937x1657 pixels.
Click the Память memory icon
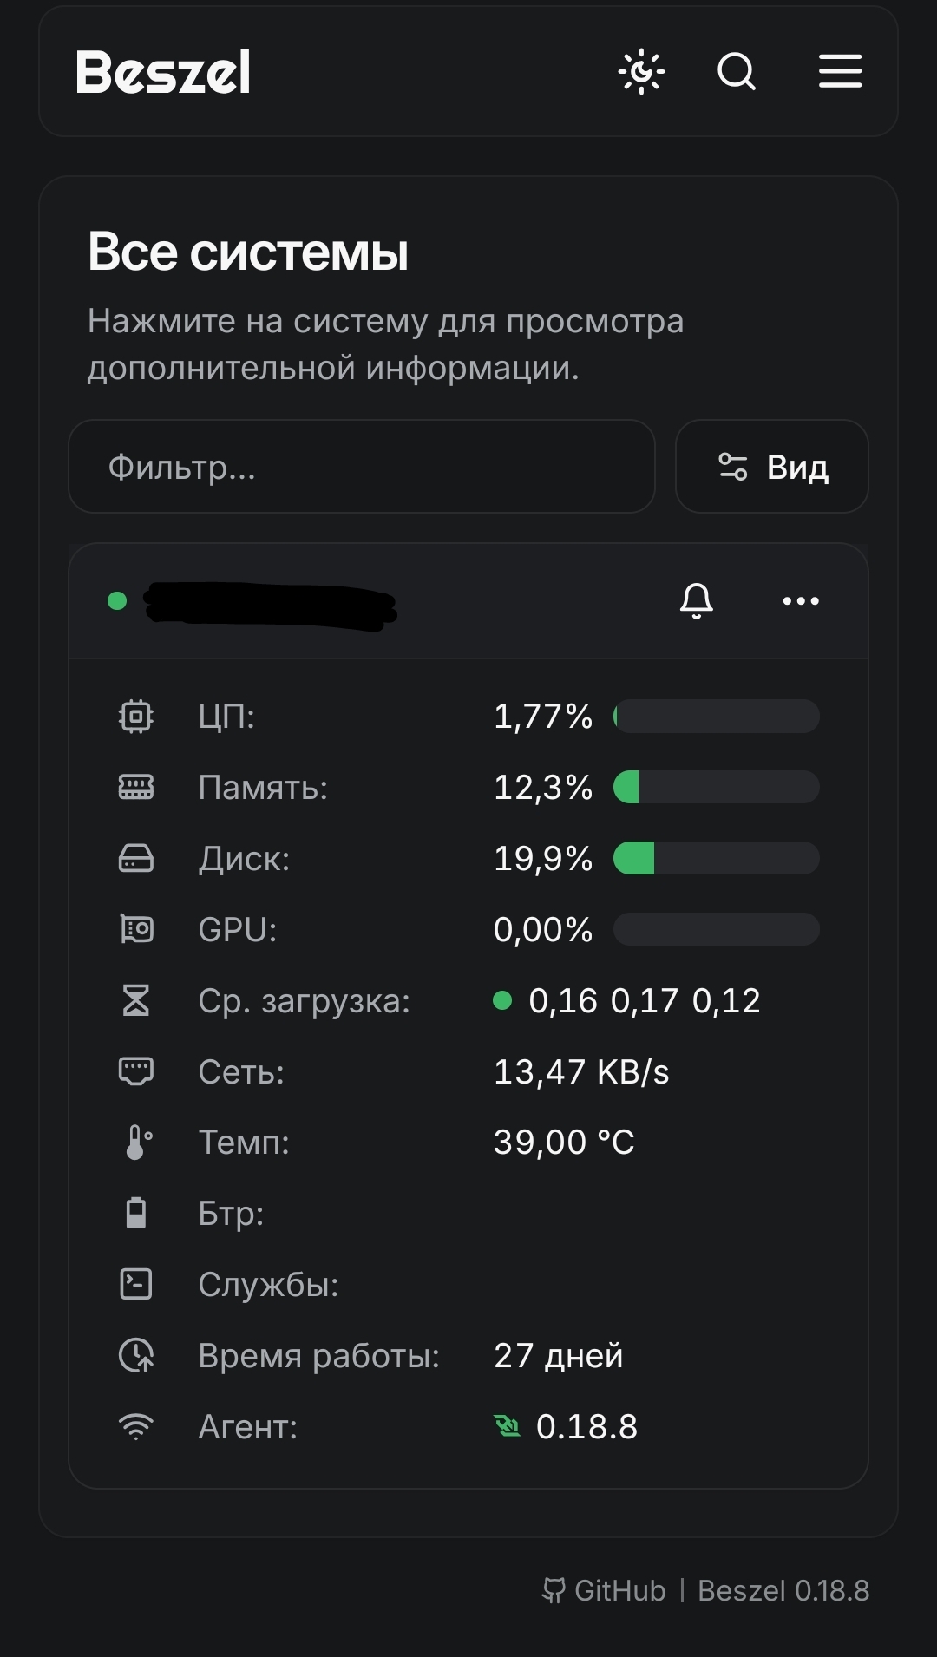click(136, 788)
